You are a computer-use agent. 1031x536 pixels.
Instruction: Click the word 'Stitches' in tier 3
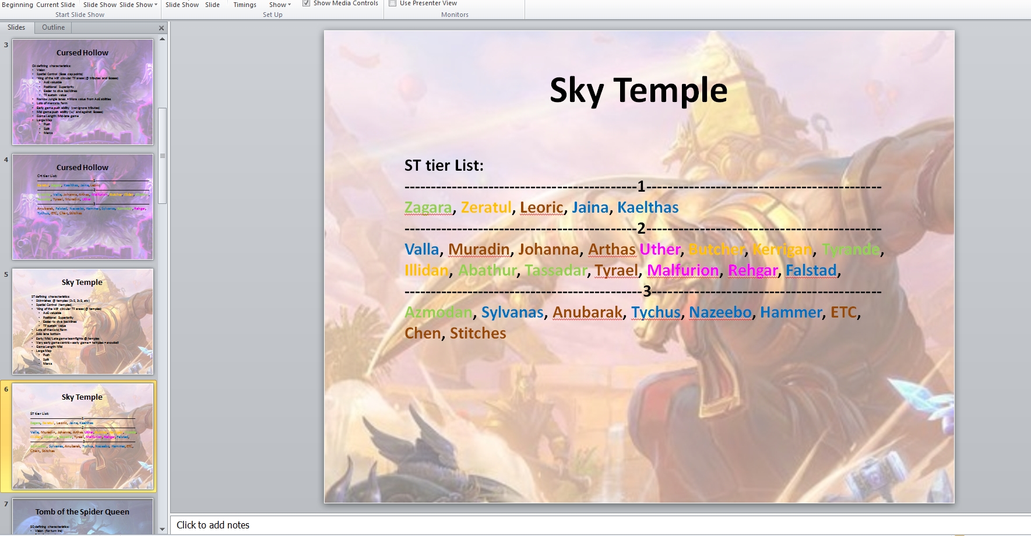[x=478, y=333]
